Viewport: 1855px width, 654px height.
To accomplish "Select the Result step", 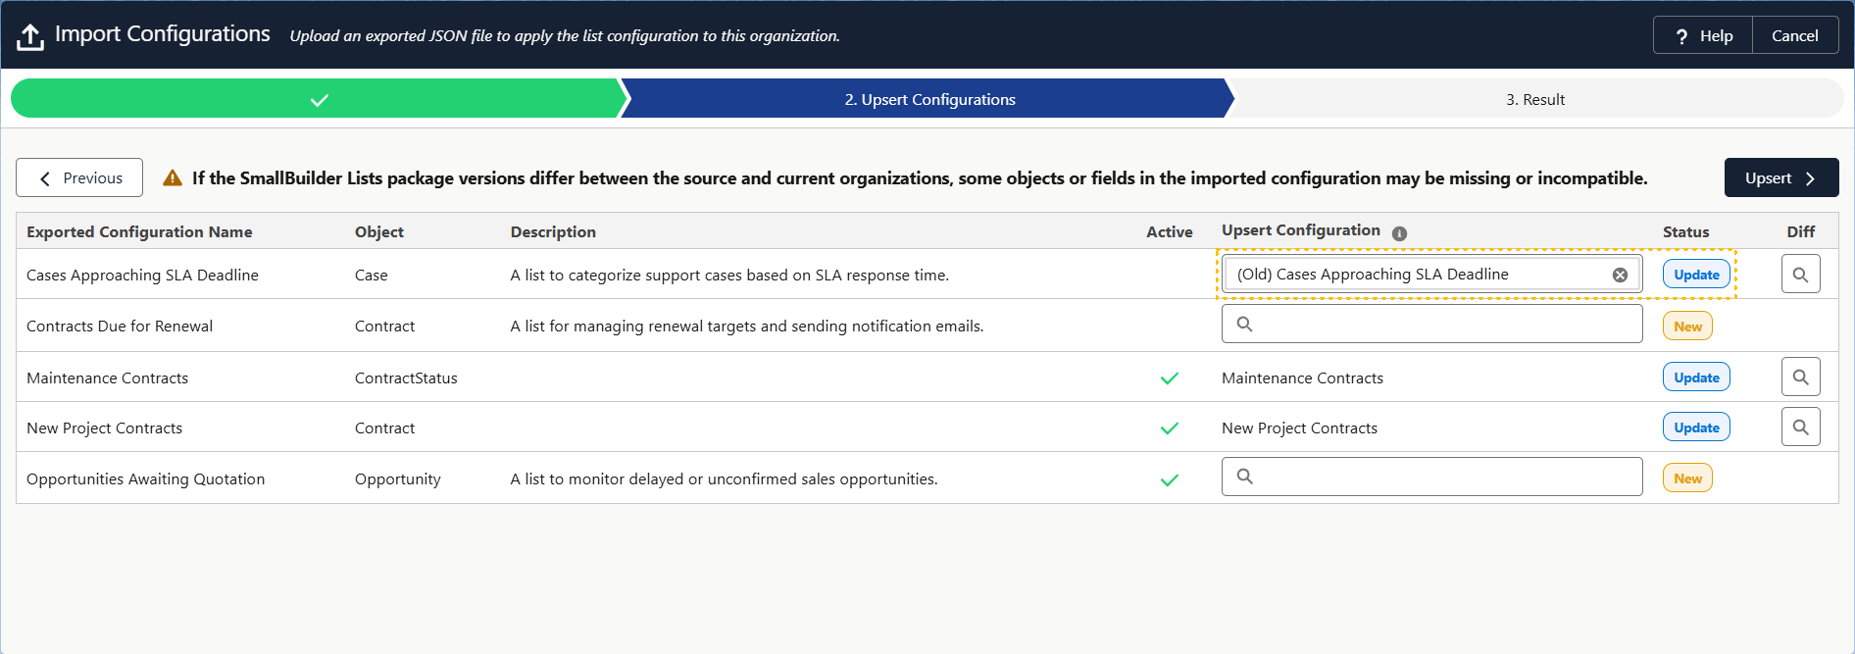I will tap(1534, 100).
